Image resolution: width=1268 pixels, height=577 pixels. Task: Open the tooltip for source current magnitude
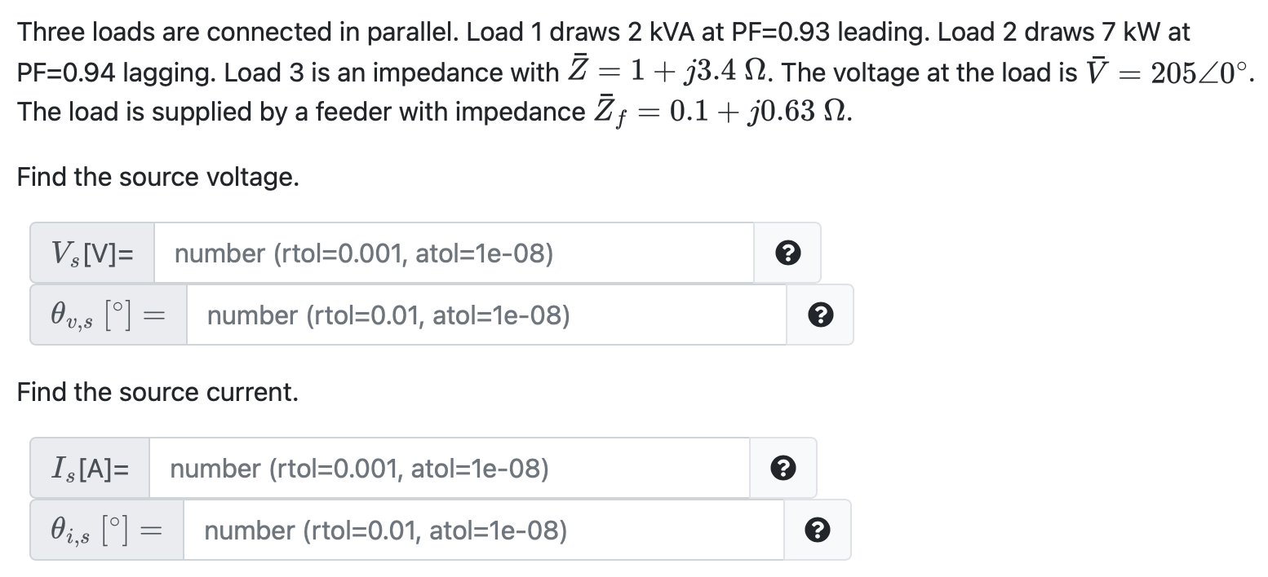point(783,468)
